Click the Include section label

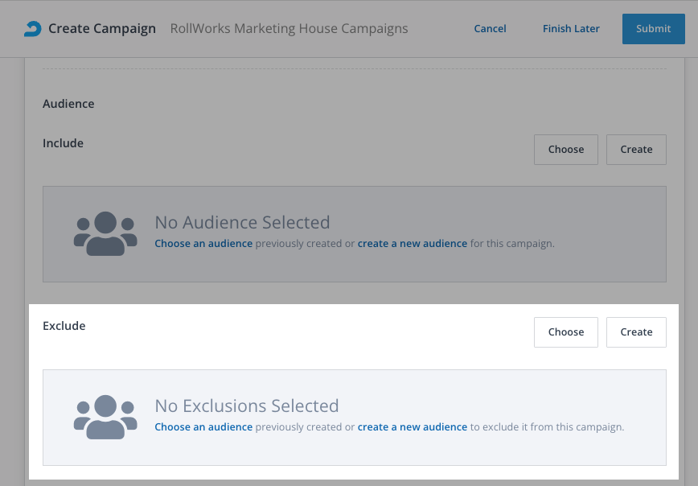pyautogui.click(x=64, y=143)
